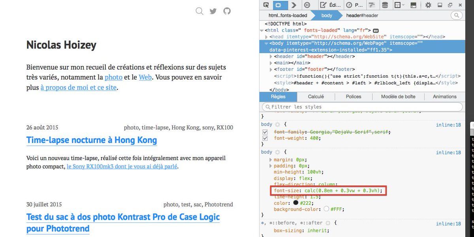Uncheck the font-weight: 400 checkbox
Screen dimensions: 474x237
[x=265, y=138]
